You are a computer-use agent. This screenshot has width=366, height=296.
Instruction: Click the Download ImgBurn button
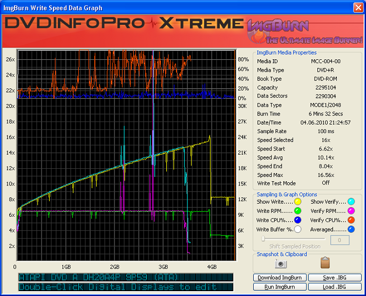click(280, 278)
